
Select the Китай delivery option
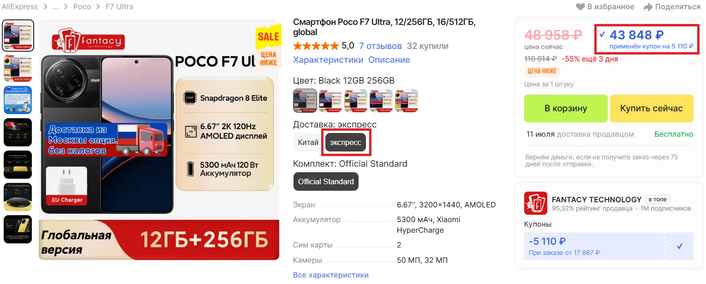[x=308, y=142]
